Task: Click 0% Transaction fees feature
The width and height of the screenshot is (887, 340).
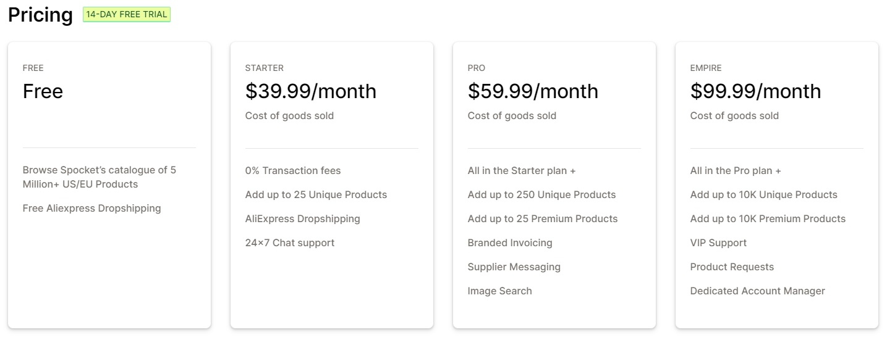Action: tap(293, 170)
